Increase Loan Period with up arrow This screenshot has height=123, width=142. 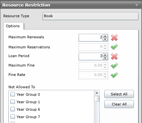tap(105, 55)
